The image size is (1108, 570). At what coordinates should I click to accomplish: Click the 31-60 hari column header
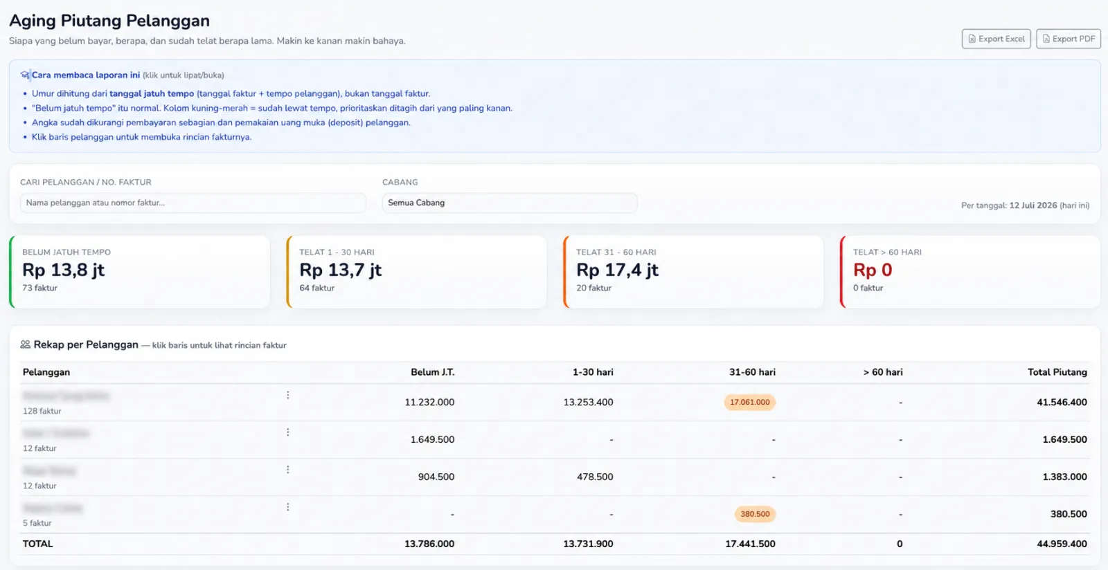point(752,372)
